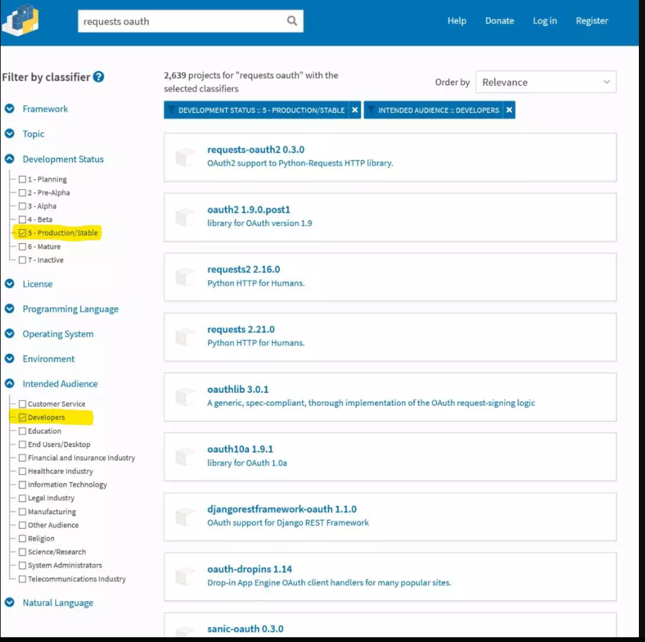This screenshot has width=645, height=642.
Task: Open the Donate page link
Action: tap(499, 21)
